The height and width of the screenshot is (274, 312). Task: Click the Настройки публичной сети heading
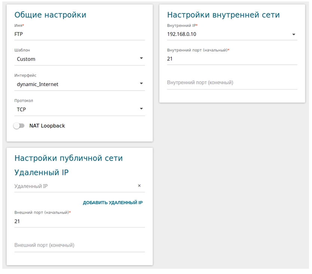coord(68,158)
